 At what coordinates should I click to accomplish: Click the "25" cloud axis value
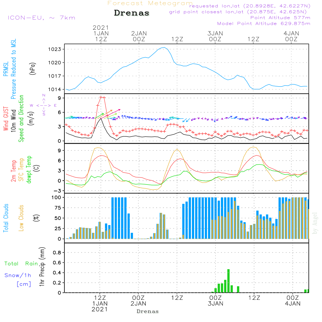click(58, 228)
